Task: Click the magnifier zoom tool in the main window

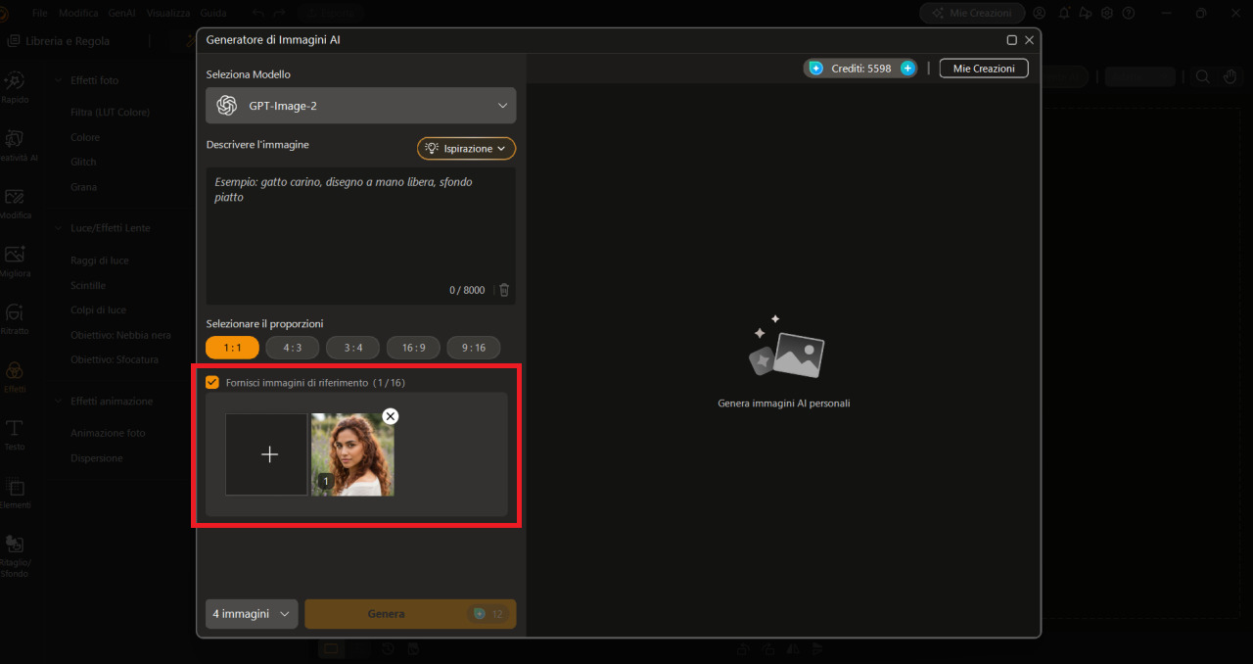Action: point(1203,76)
